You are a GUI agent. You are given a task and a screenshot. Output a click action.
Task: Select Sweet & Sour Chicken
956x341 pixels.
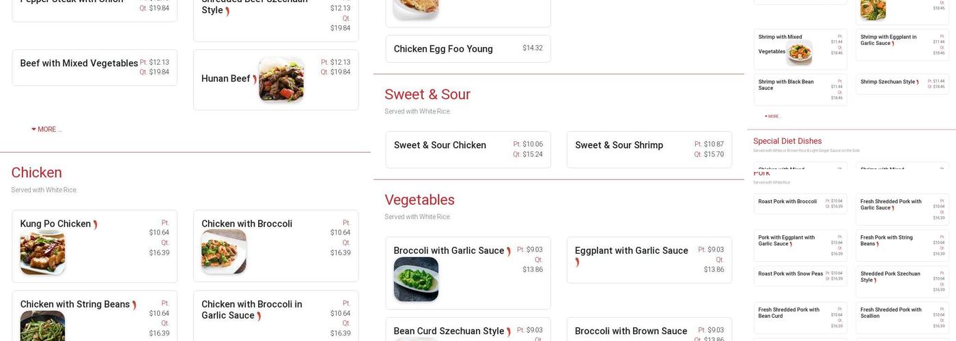pos(440,145)
